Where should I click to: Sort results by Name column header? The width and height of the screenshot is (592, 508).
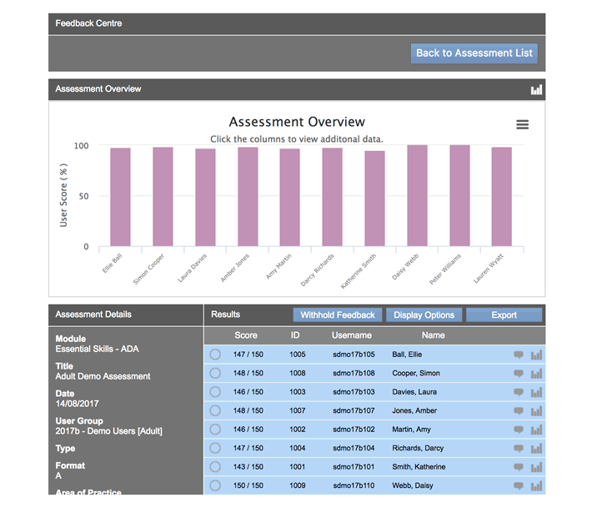pos(433,335)
